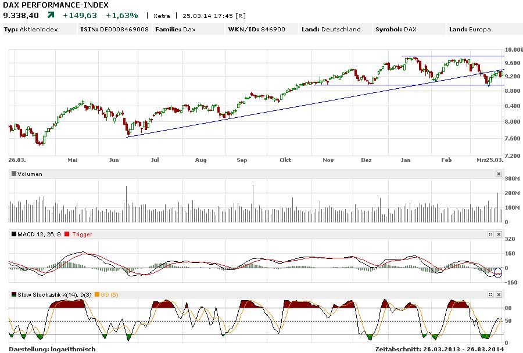
Task: Click the Zeitabschnitt date range footer text
Action: pos(439,350)
